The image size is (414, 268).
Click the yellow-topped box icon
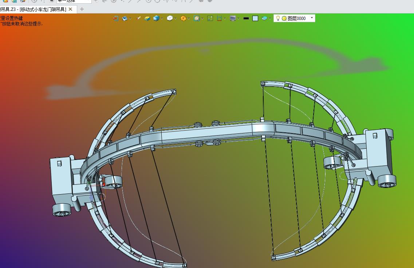(x=147, y=18)
